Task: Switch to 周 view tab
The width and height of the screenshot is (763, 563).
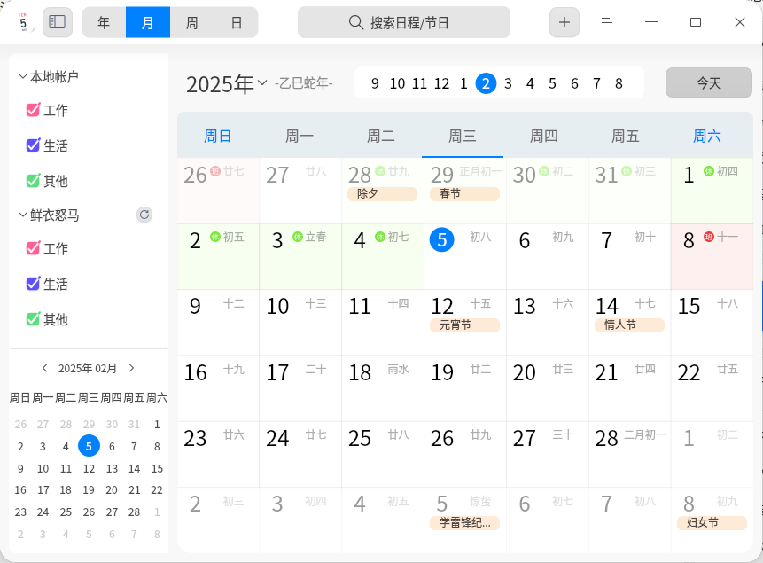Action: point(191,22)
